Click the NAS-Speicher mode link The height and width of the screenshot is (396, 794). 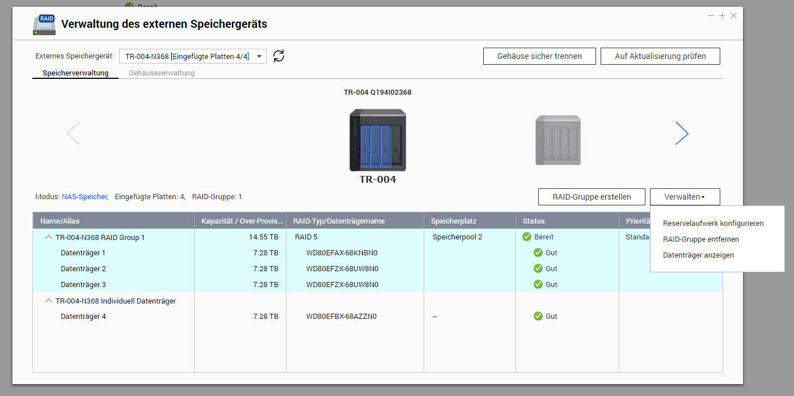[x=85, y=196]
